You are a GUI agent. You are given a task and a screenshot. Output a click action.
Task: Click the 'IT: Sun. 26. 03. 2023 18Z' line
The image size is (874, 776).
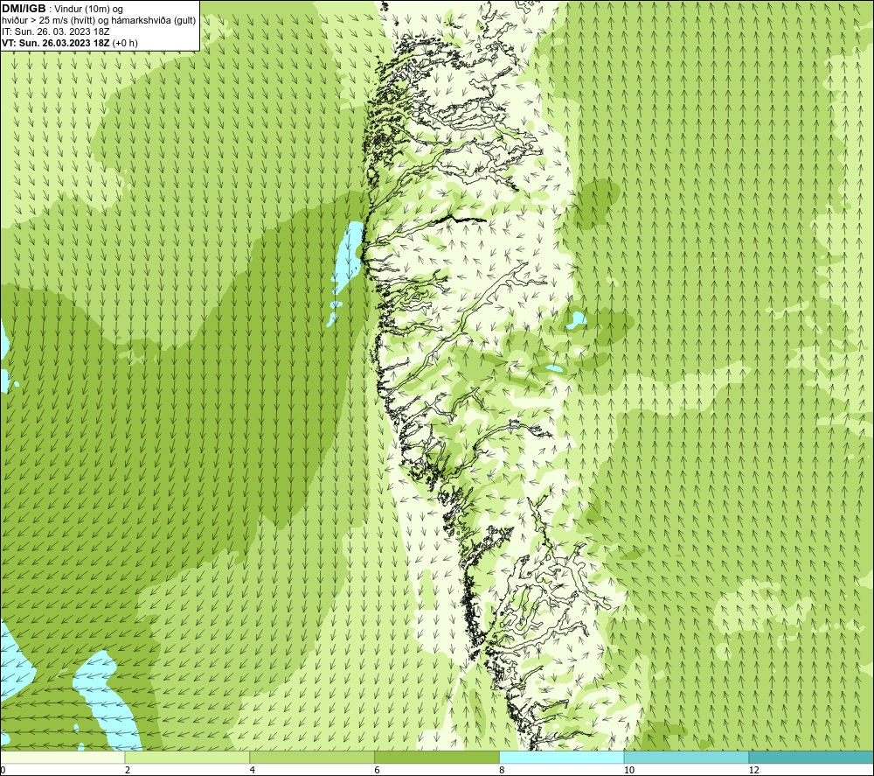[56, 31]
